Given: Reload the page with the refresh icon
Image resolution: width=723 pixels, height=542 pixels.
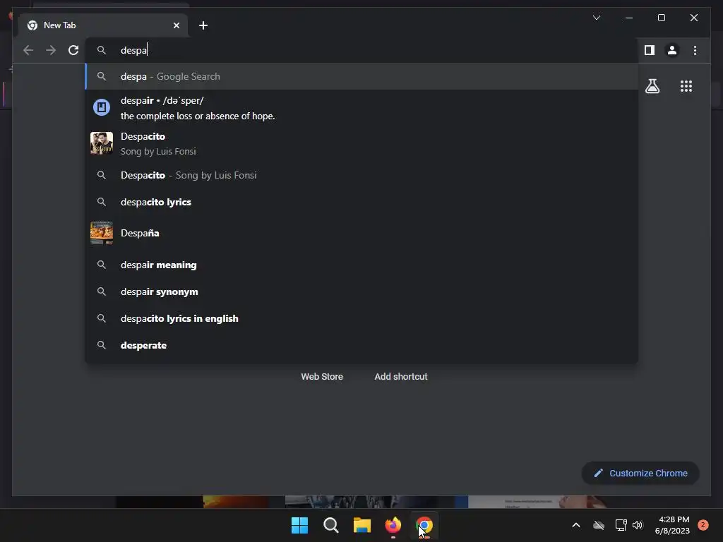Looking at the screenshot, I should coord(73,50).
